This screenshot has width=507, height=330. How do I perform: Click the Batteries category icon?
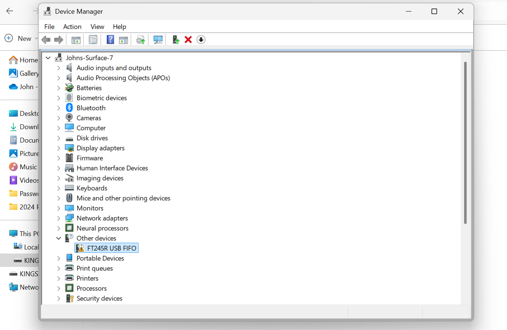click(69, 88)
